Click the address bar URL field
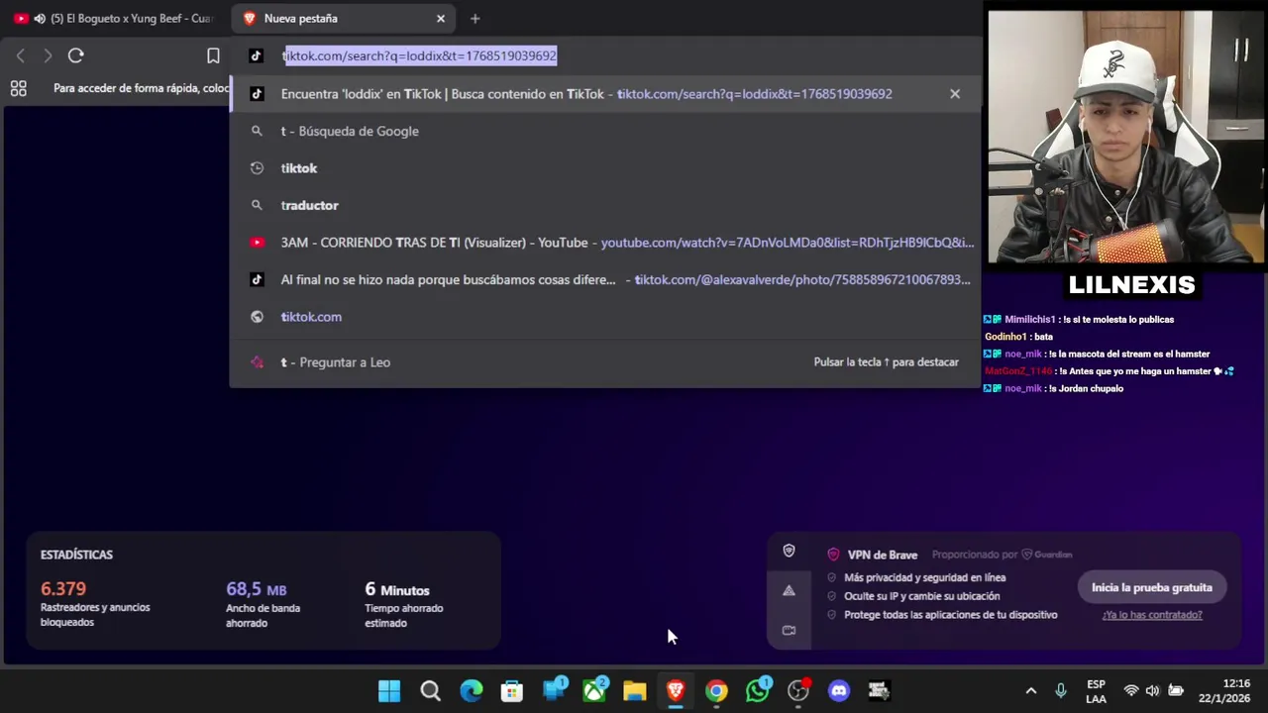Viewport: 1268px width, 713px height. tap(604, 55)
